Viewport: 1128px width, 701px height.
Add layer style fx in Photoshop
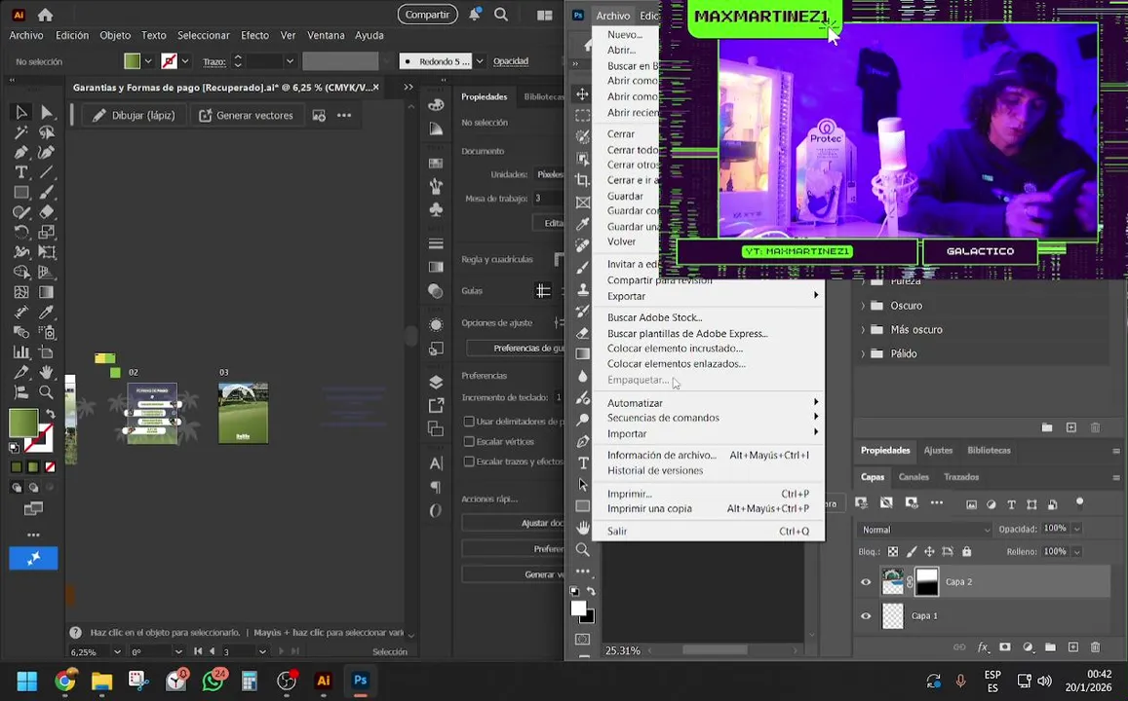point(983,647)
